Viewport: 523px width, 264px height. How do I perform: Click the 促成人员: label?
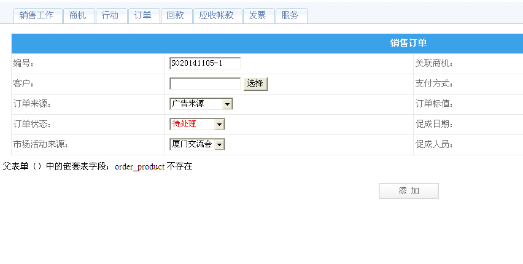[x=434, y=144]
